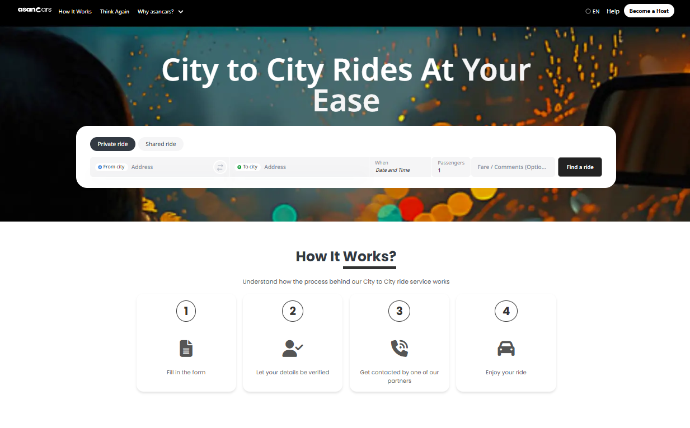Switch to Shared ride option
690x428 pixels.
(161, 144)
